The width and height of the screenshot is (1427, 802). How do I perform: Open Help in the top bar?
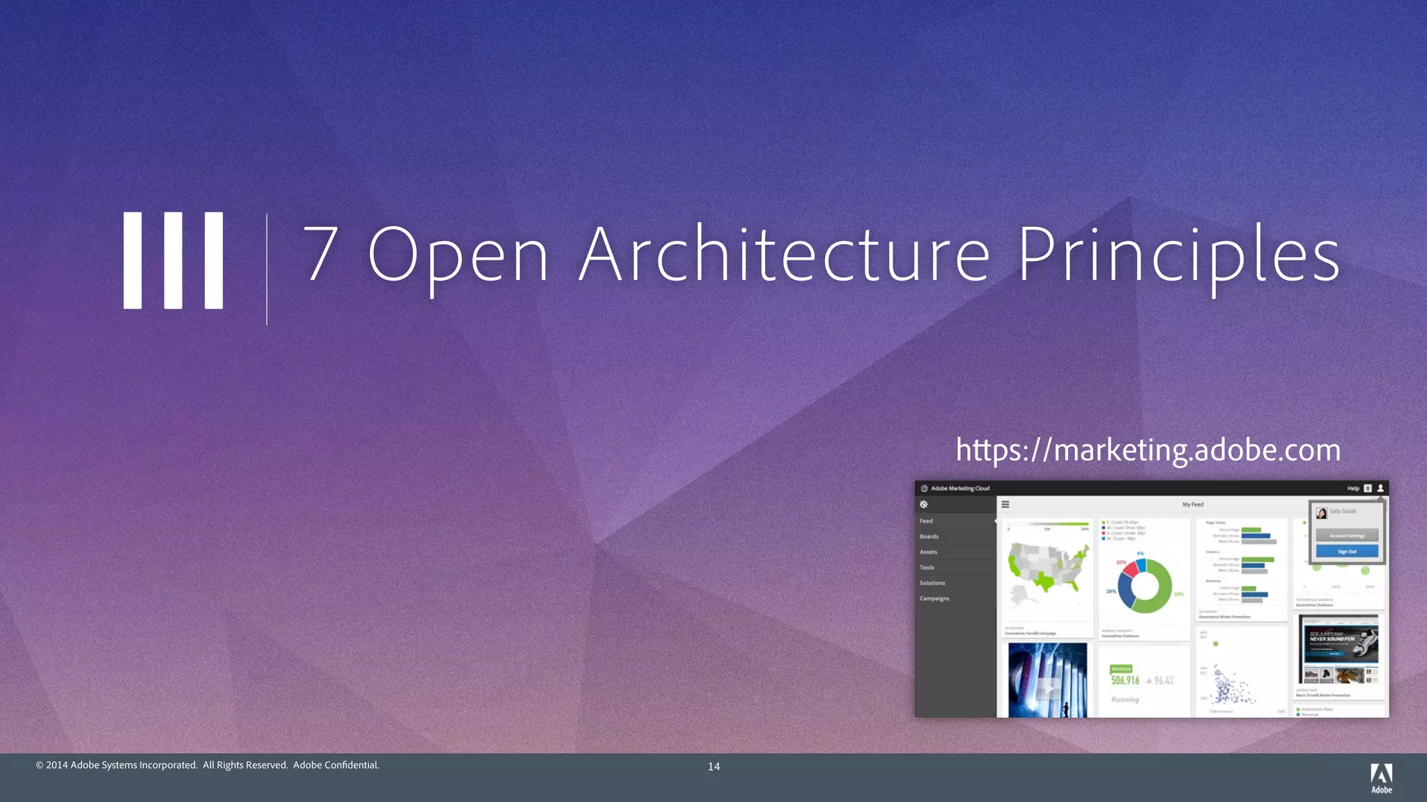(1353, 488)
